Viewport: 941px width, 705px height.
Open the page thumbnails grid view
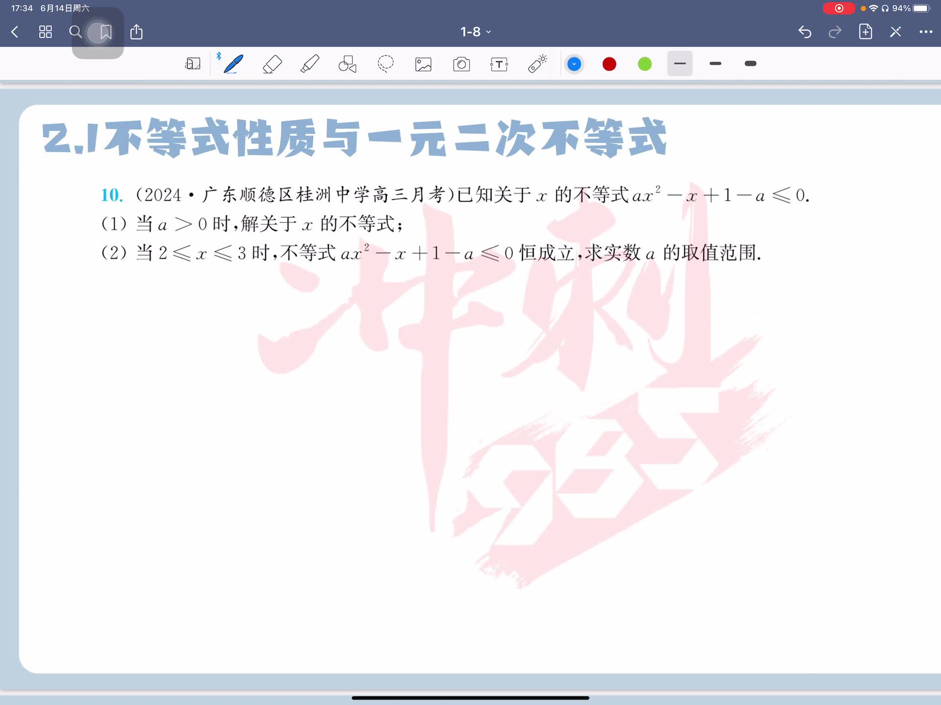(x=46, y=32)
